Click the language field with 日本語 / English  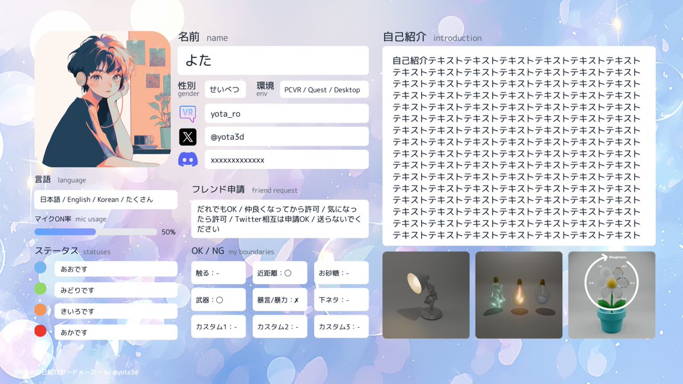coord(106,200)
